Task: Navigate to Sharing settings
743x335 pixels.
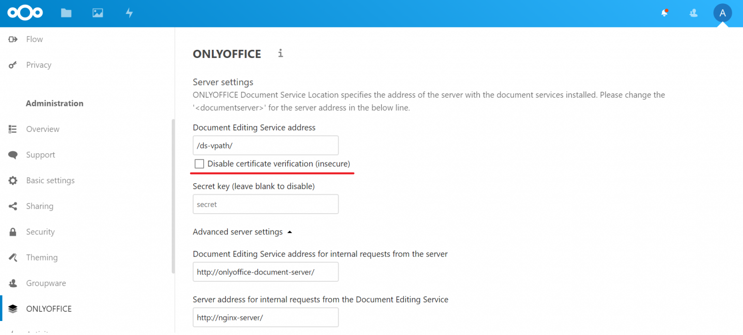Action: point(40,206)
